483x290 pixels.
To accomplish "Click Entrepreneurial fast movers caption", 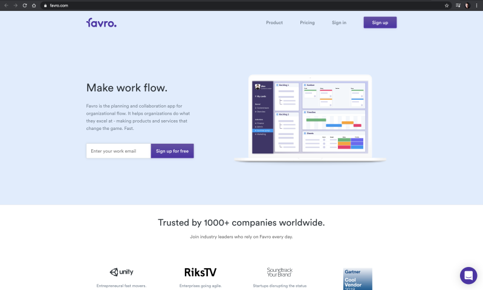I will point(122,286).
